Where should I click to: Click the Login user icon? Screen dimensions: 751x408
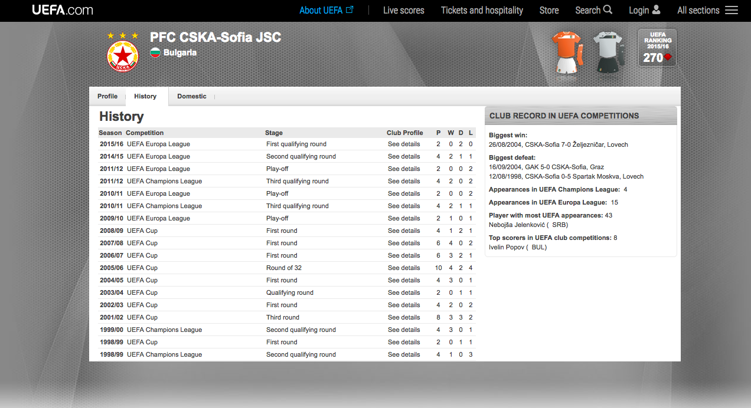pyautogui.click(x=656, y=10)
